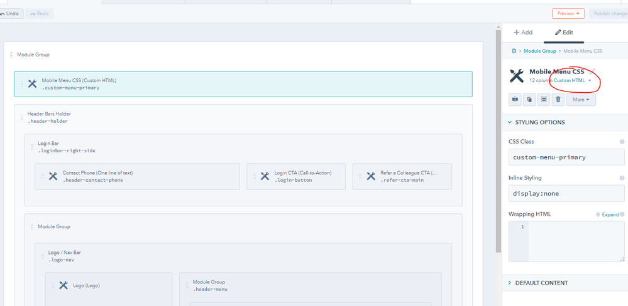
Task: Click the 'Mobile Menu CSS' breadcrumb text
Action: 583,51
